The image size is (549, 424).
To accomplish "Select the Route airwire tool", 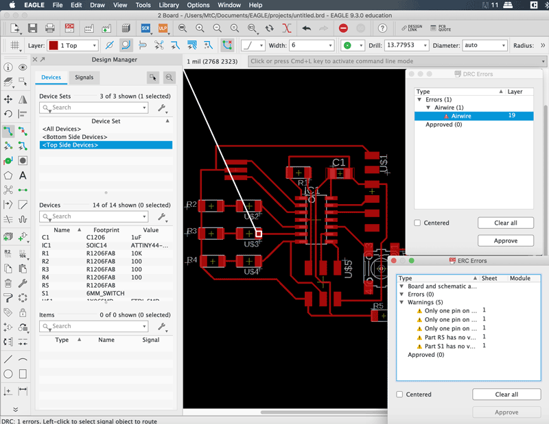I will (8, 130).
